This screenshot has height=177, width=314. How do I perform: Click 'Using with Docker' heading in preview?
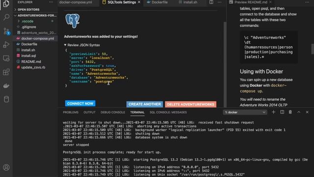pyautogui.click(x=262, y=71)
